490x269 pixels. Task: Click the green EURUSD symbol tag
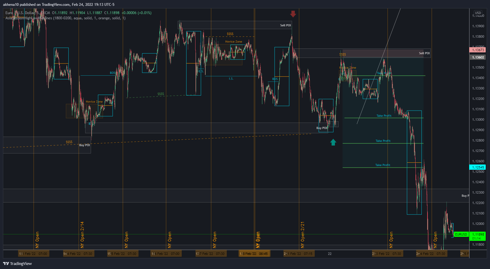click(x=461, y=234)
